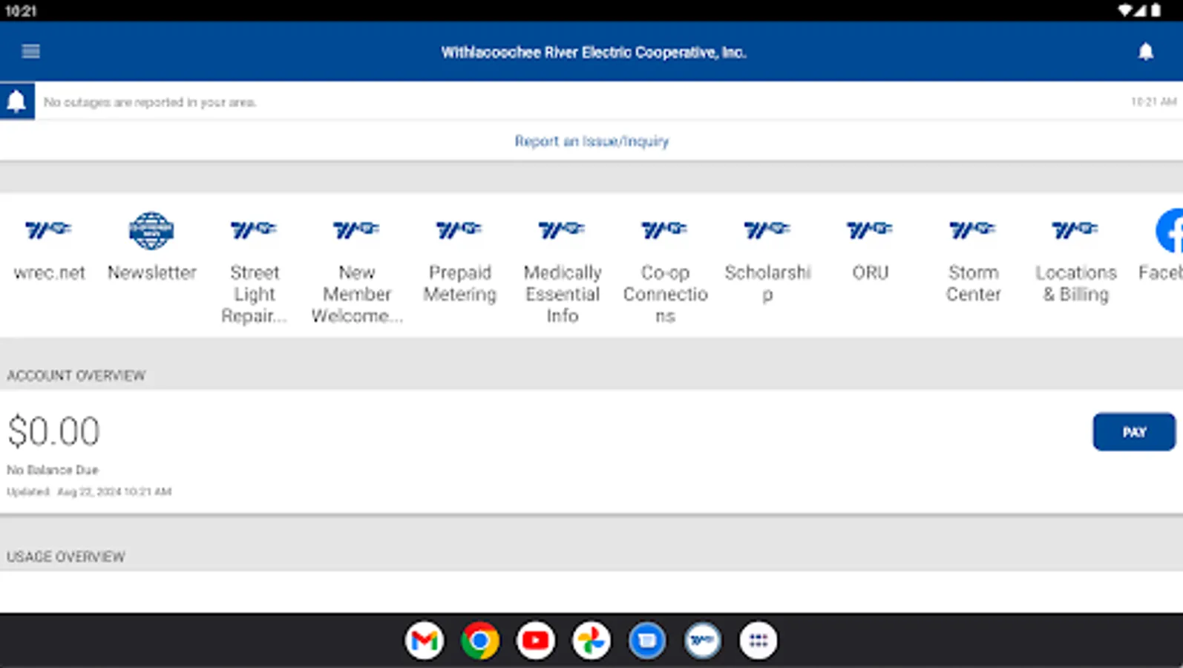This screenshot has height=668, width=1183.
Task: Tap the notifications bell in the header
Action: (1146, 51)
